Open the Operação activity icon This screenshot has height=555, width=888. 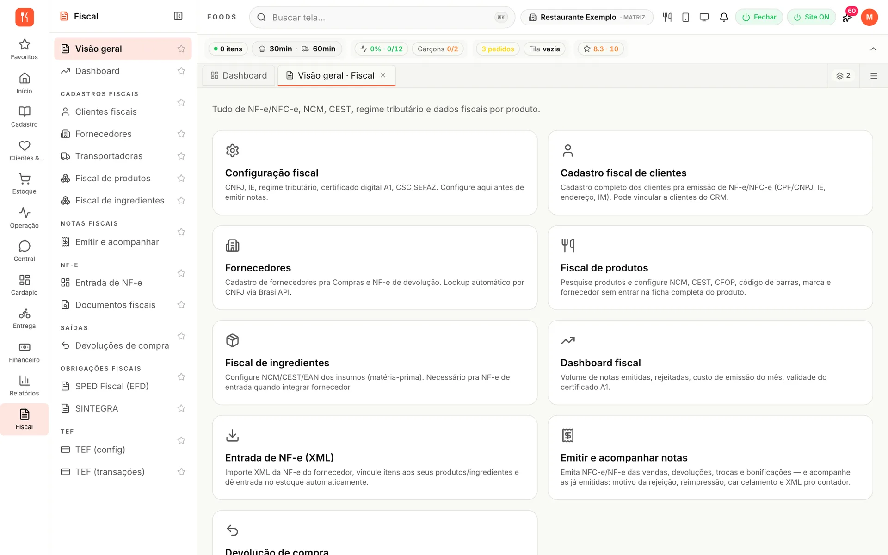pos(24,218)
